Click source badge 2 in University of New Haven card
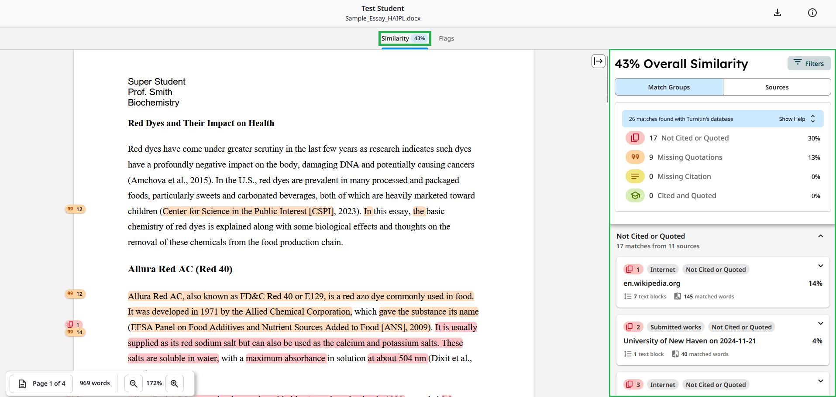The image size is (836, 397). (x=633, y=327)
